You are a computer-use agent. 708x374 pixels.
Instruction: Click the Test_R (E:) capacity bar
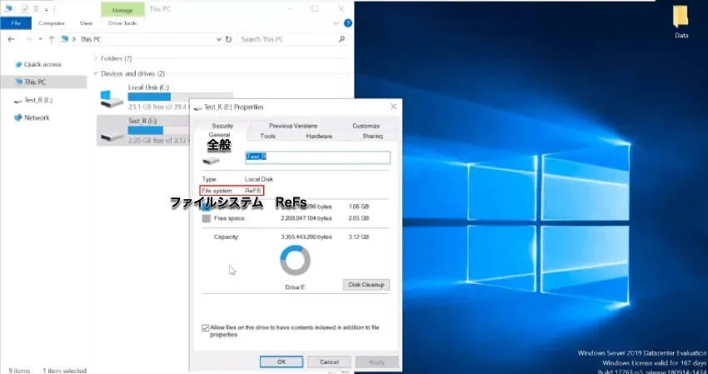coord(158,131)
